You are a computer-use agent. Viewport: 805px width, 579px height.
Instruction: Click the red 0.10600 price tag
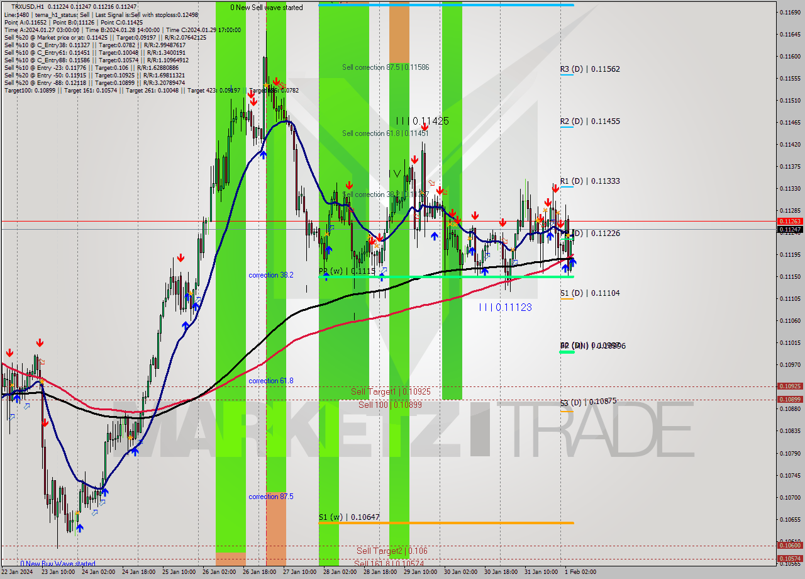[789, 546]
